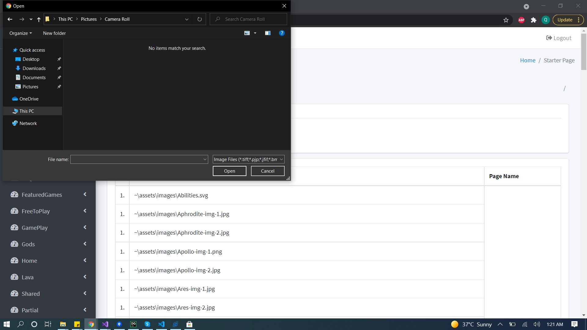Select This PC in the navigation tree
This screenshot has height=330, width=587.
[x=27, y=111]
